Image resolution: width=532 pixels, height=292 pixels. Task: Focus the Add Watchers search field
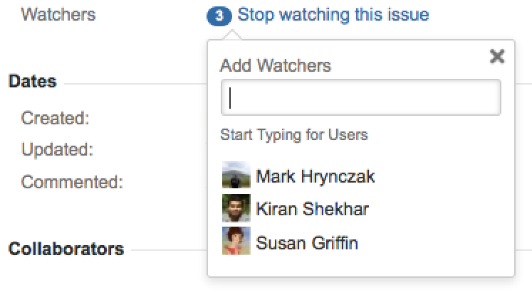point(361,98)
